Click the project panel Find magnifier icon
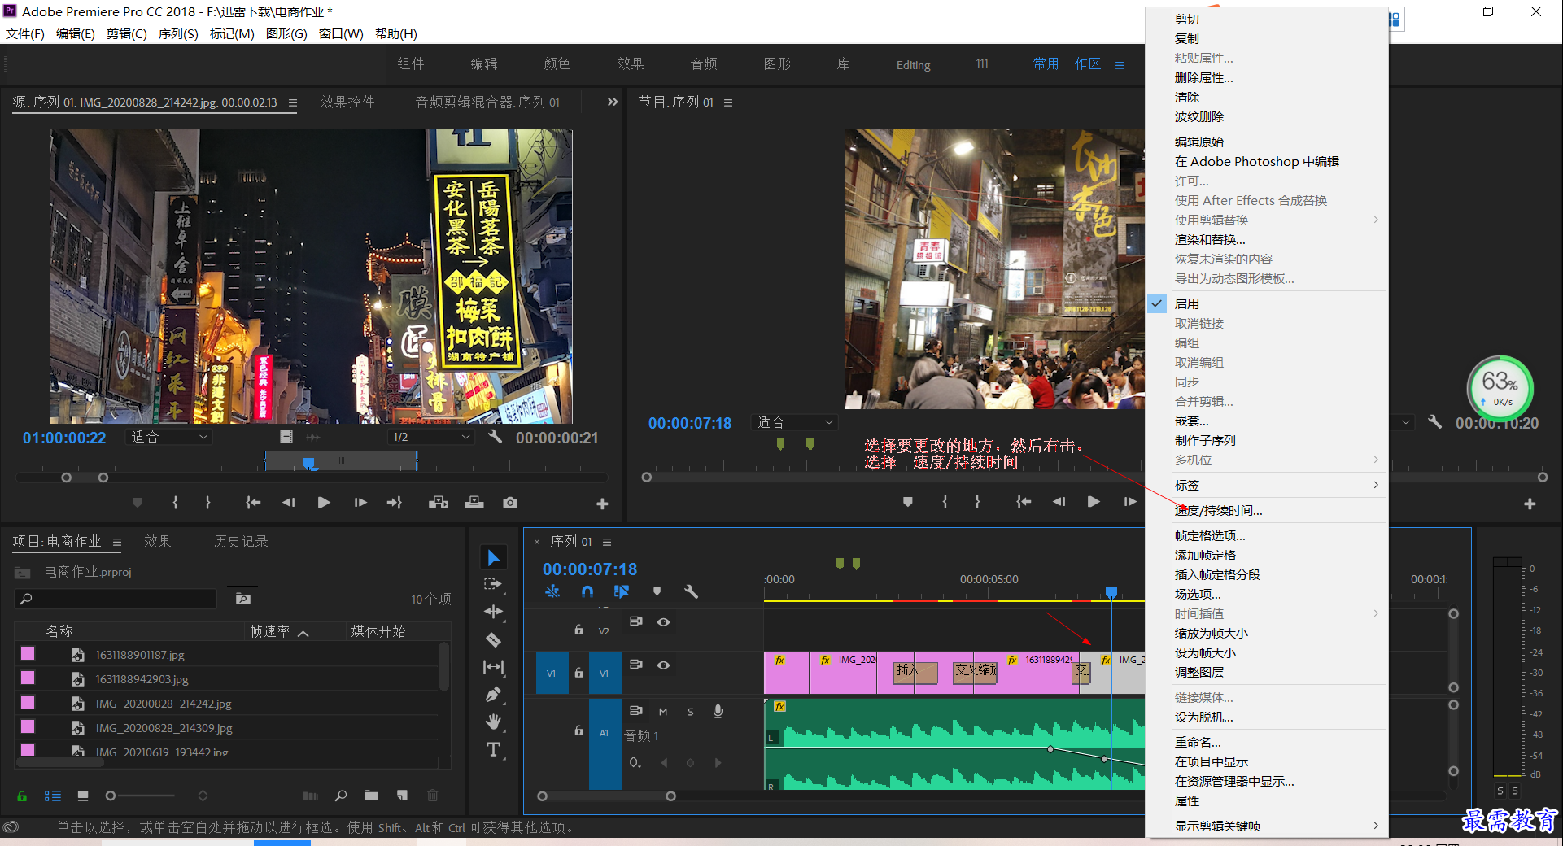Screen dimensions: 1563x846 point(341,796)
